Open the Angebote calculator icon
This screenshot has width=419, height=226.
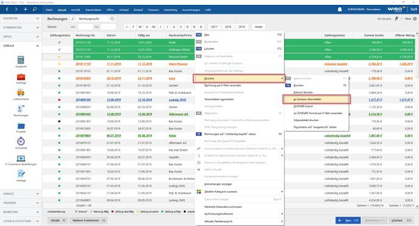(21, 60)
